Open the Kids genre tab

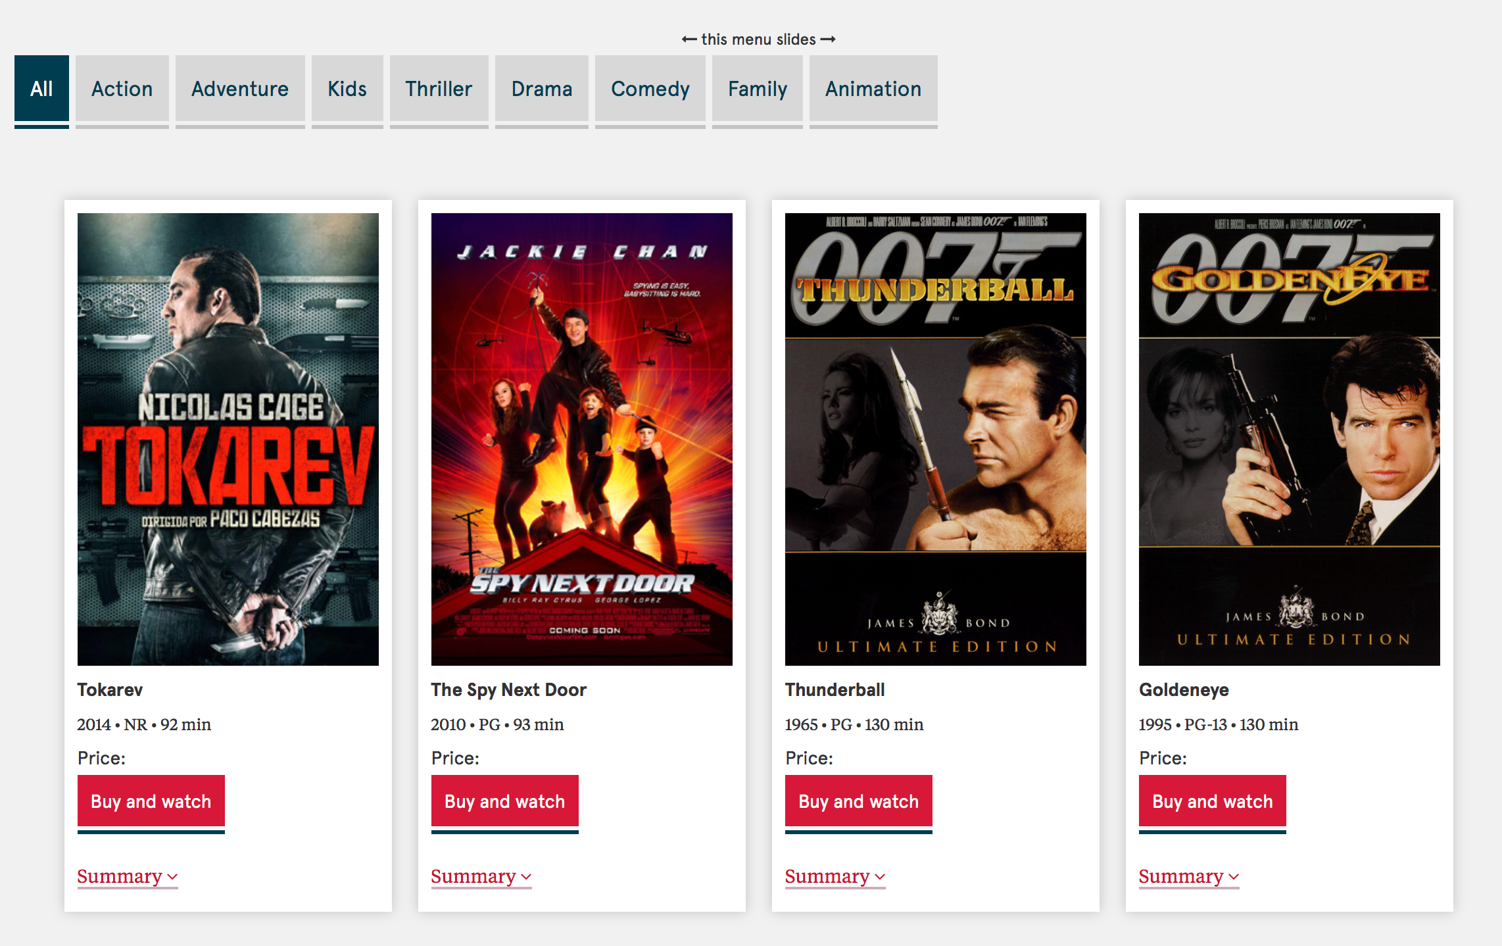[x=347, y=89]
